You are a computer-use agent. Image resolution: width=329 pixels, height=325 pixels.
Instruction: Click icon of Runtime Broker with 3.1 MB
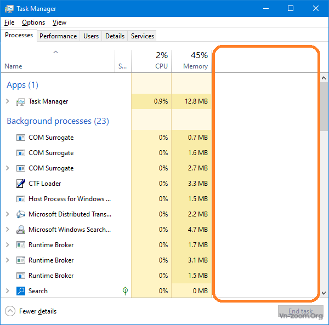tap(21, 260)
